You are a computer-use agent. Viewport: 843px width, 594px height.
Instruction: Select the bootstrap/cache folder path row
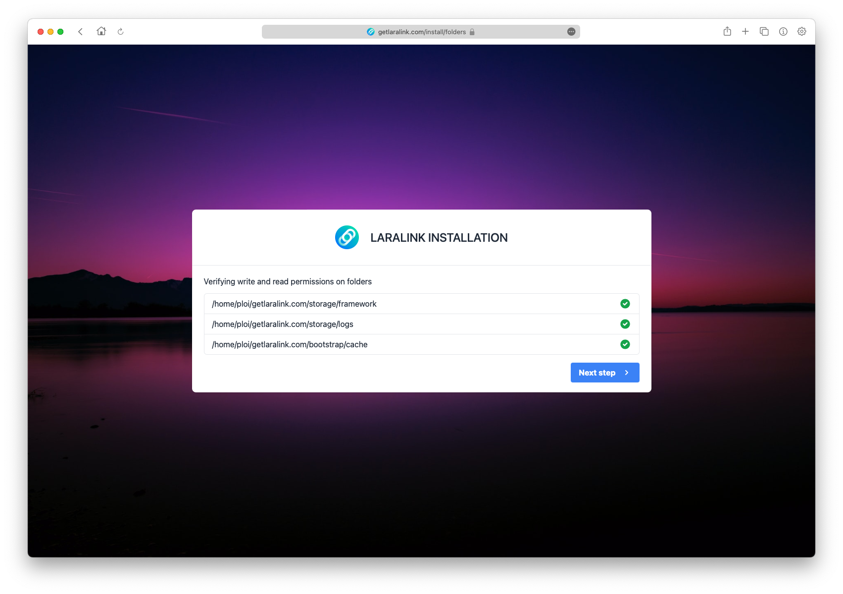point(290,344)
